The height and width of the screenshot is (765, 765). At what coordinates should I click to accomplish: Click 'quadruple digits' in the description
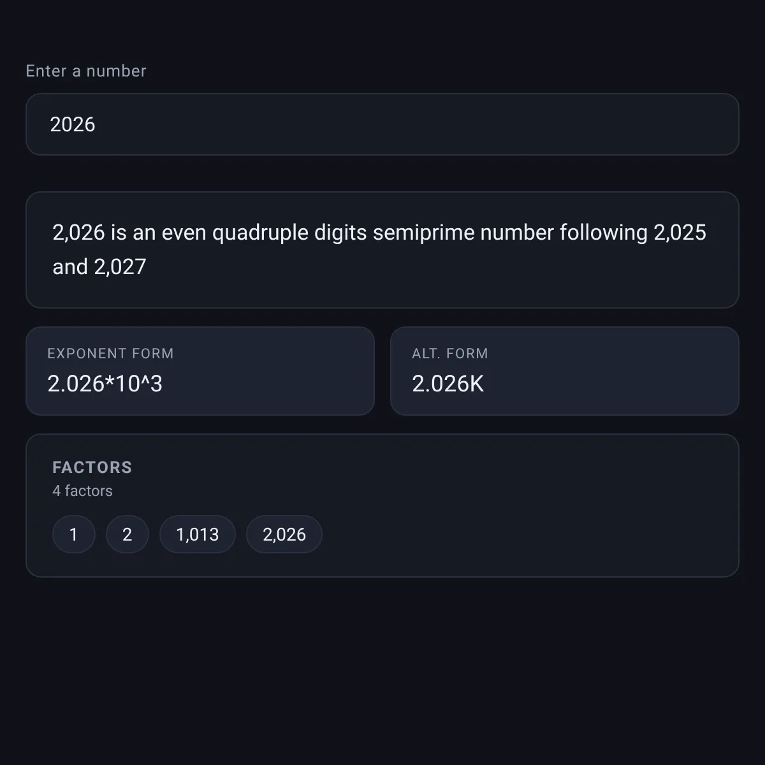[289, 233]
